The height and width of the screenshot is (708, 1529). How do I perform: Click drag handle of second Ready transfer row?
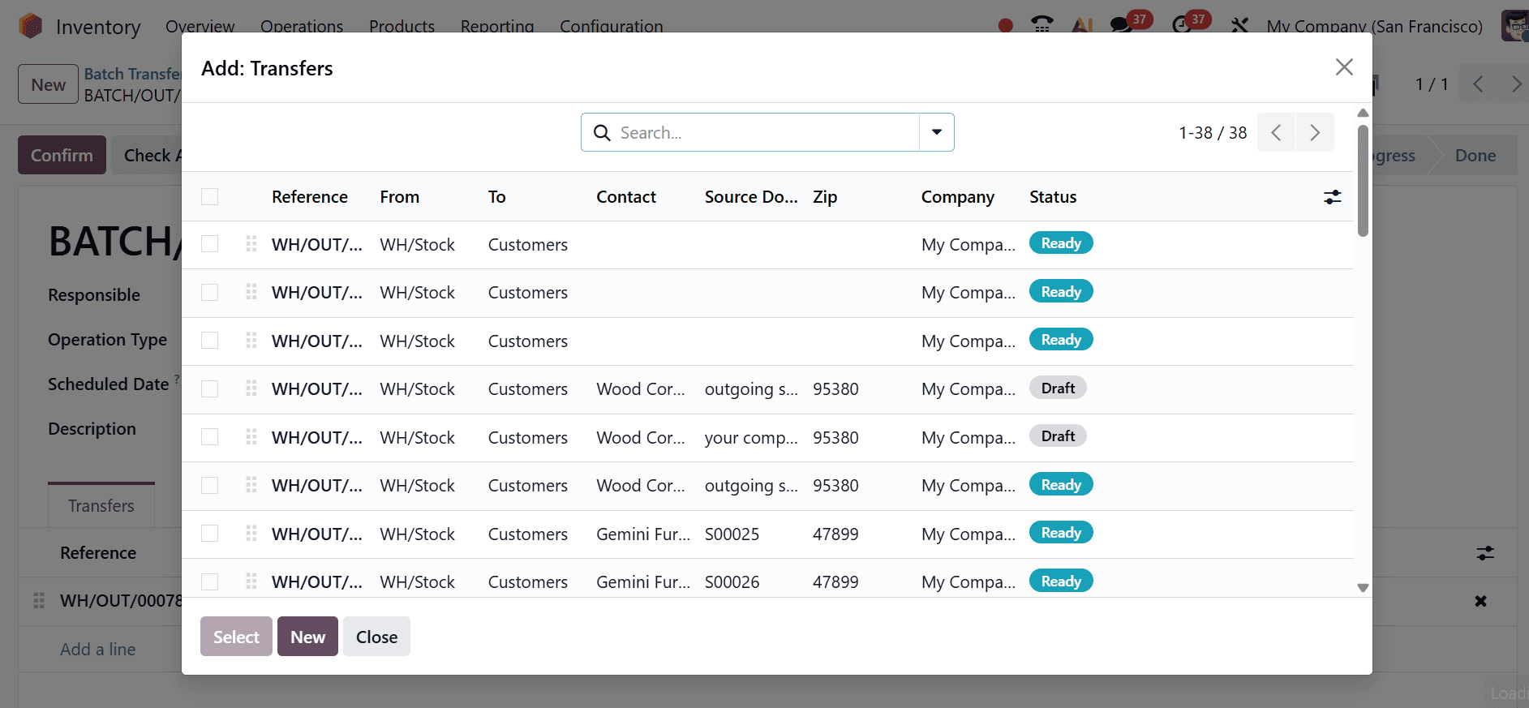coord(251,292)
